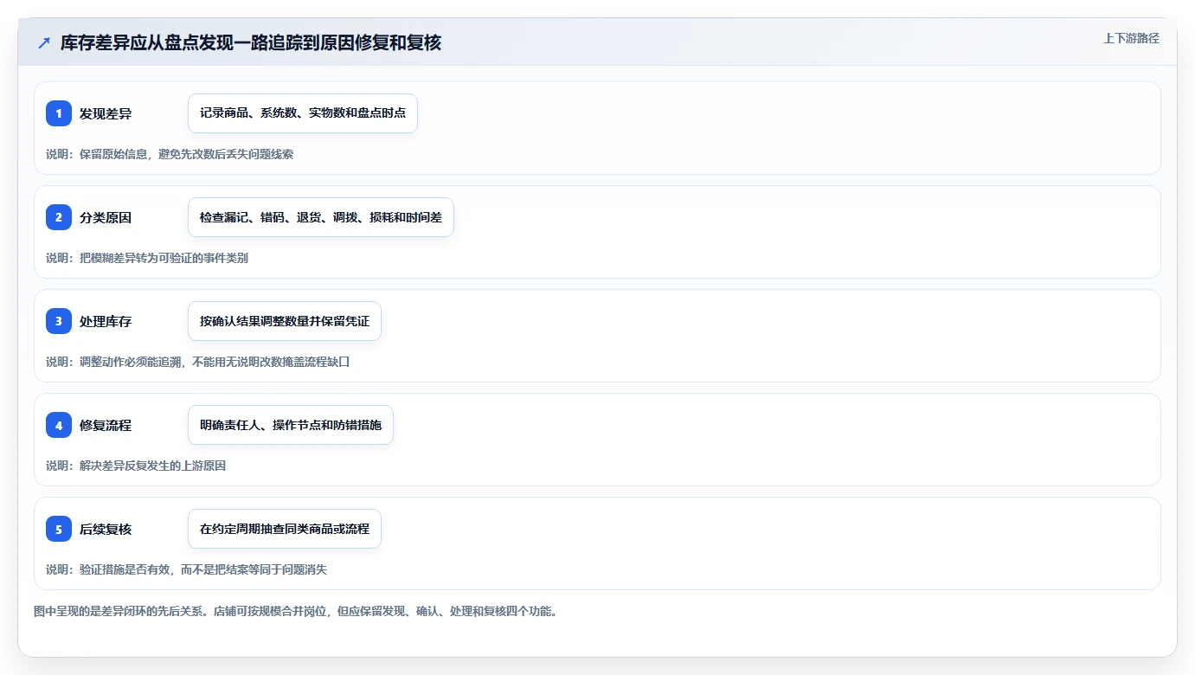1195x675 pixels.
Task: Click the title 库存差异应从盘点发现一路追踪到原因修复和复核
Action: (x=251, y=42)
